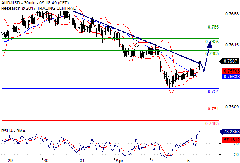This screenshot has height=163, width=240.
Task: Click the blue 0.75638 moving average value
Action: 231,76
